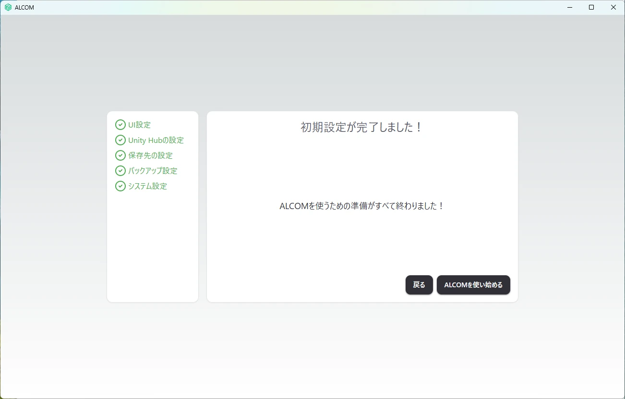Click the checkmark icon beside UI設定
The width and height of the screenshot is (625, 399).
(x=120, y=125)
